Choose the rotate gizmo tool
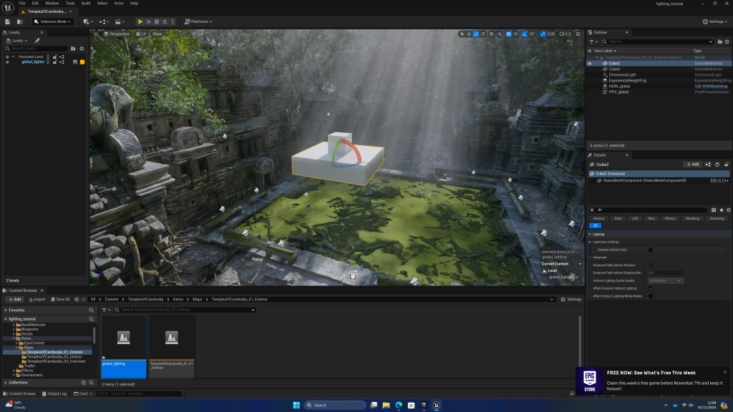The width and height of the screenshot is (733, 412). pos(476,34)
